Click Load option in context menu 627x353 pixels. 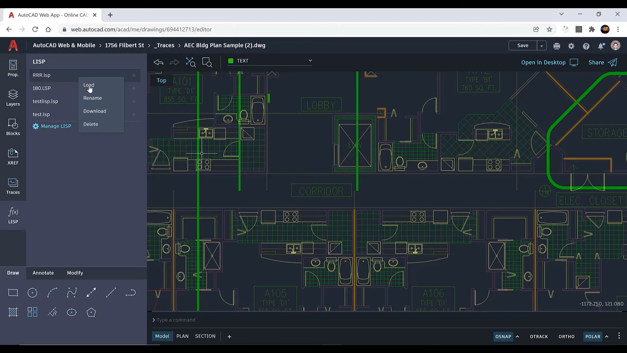(89, 84)
